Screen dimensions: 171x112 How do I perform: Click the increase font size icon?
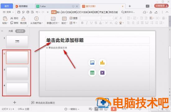(x=116, y=18)
